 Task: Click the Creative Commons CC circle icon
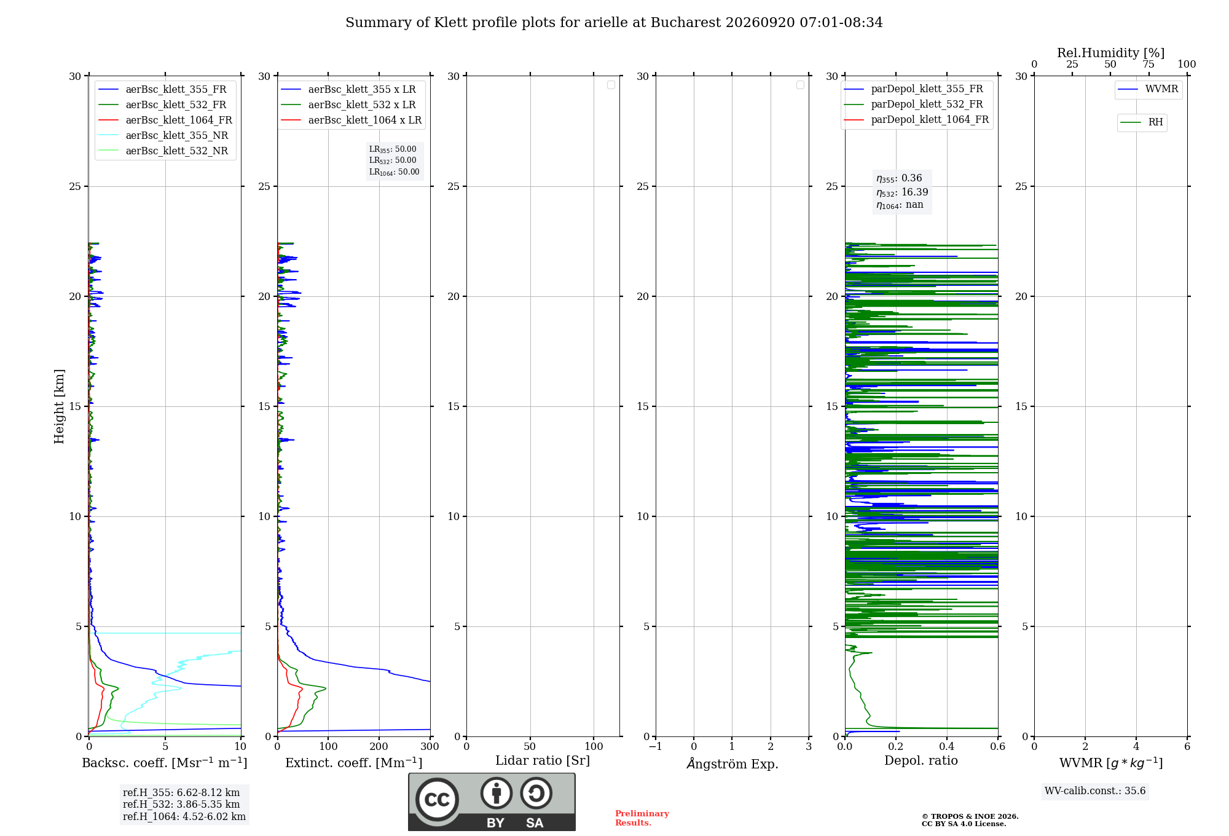click(x=437, y=800)
